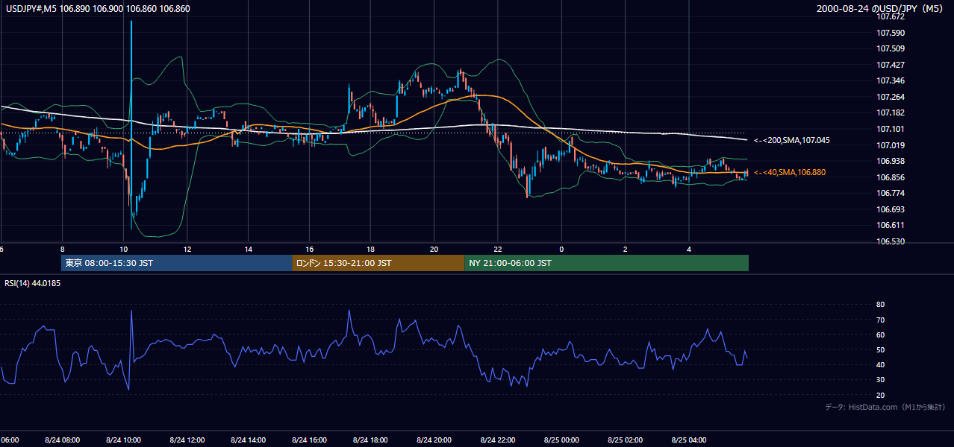Click RSI scale level 30
The height and width of the screenshot is (447, 954).
880,380
